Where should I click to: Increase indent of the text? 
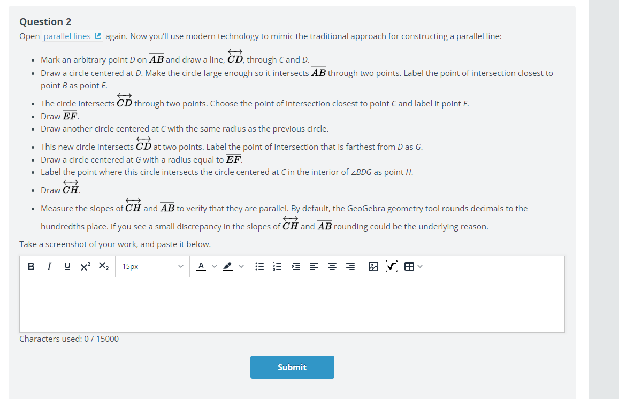pos(296,266)
